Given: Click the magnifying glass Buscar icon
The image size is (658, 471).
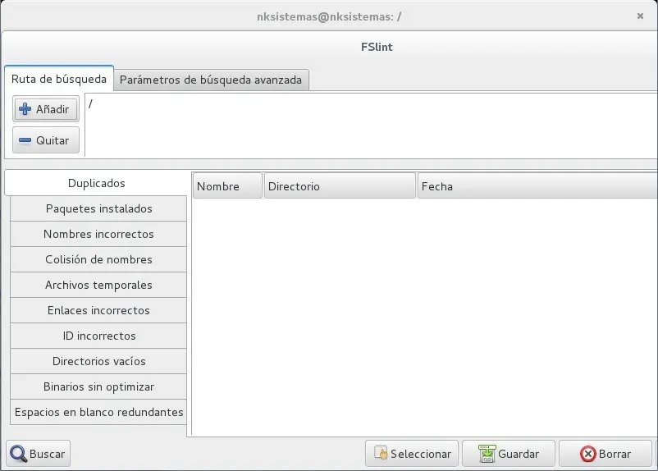Looking at the screenshot, I should point(18,454).
